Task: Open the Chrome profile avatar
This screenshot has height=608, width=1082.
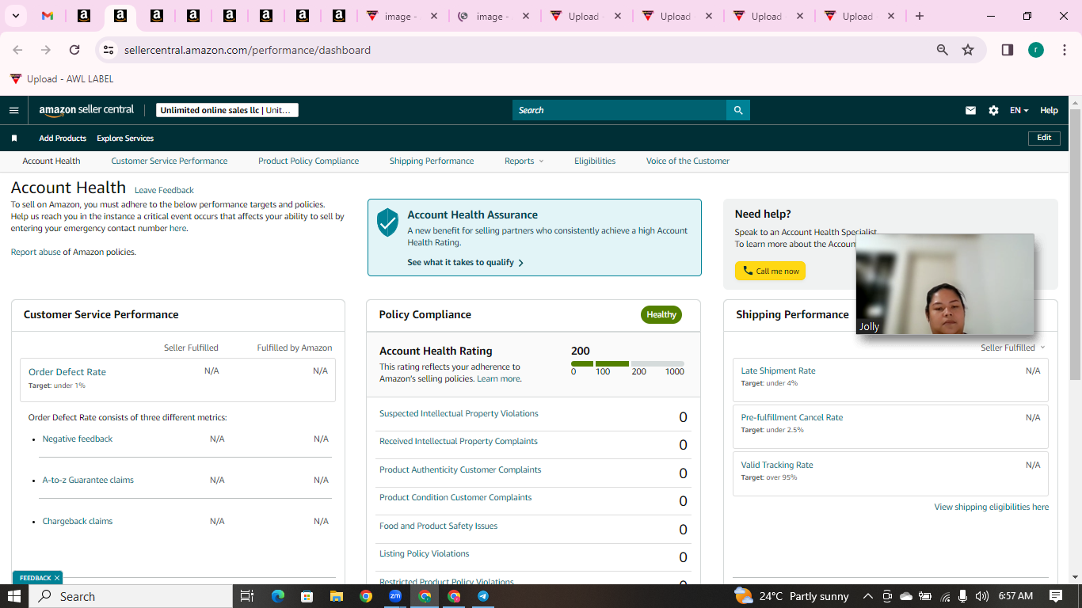Action: click(1036, 50)
